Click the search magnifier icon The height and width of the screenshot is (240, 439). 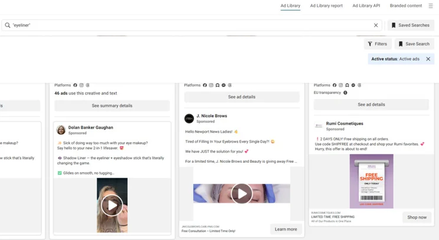pos(8,25)
